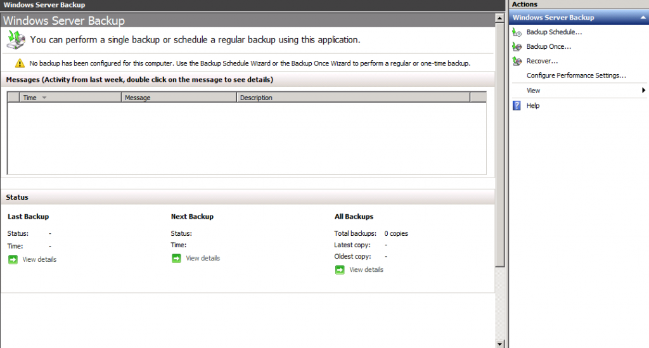This screenshot has width=649, height=348.
Task: Click the Status section heading
Action: [x=17, y=197]
